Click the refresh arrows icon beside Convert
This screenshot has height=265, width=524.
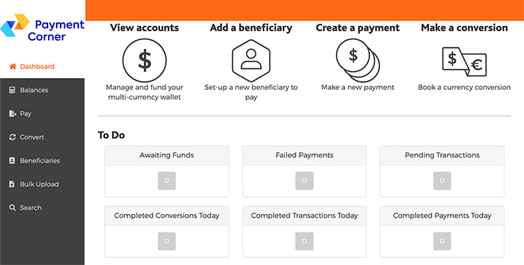13,137
